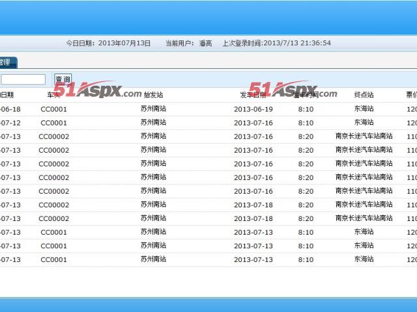
Task: Click 苏州南站 in the first table row
Action: point(153,109)
